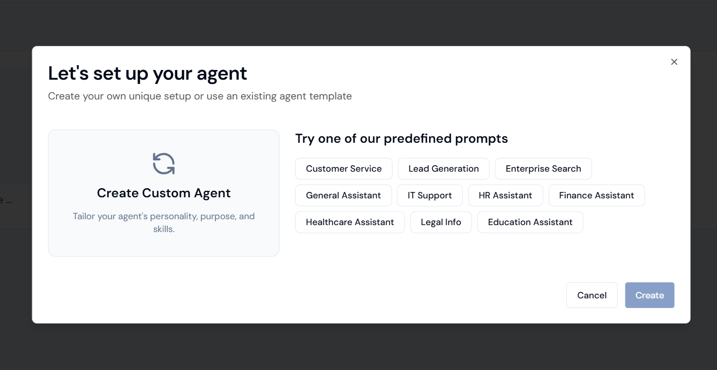Click the Create Custom Agent card title

163,193
